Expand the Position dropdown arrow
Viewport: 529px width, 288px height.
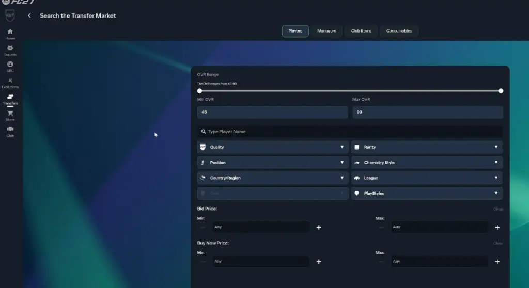tap(342, 163)
